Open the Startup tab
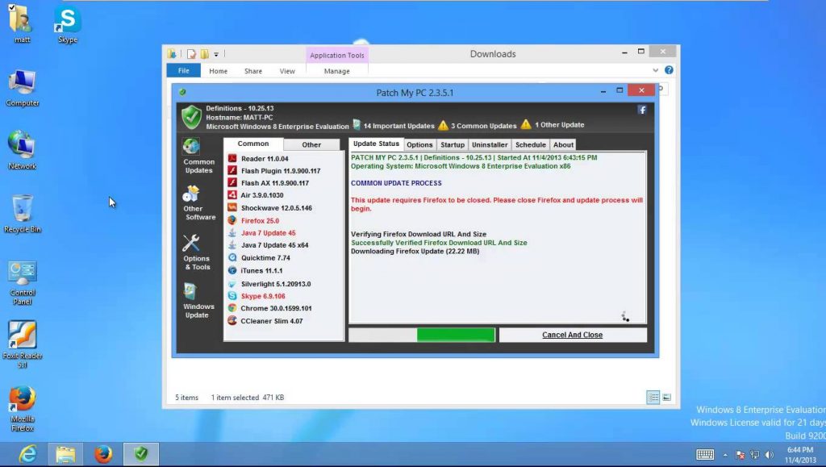 tap(453, 145)
